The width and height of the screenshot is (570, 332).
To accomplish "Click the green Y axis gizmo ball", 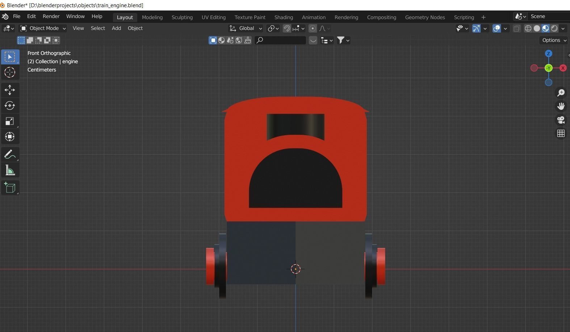I will 549,68.
